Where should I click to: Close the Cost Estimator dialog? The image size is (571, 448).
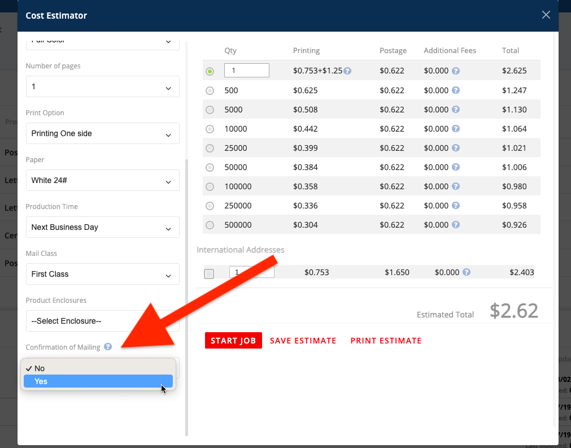coord(546,15)
